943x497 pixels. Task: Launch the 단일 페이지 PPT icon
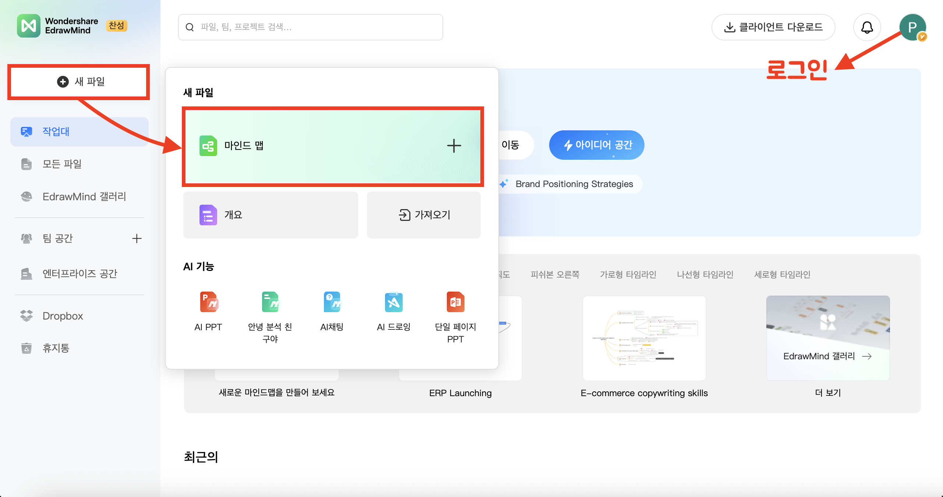point(455,302)
